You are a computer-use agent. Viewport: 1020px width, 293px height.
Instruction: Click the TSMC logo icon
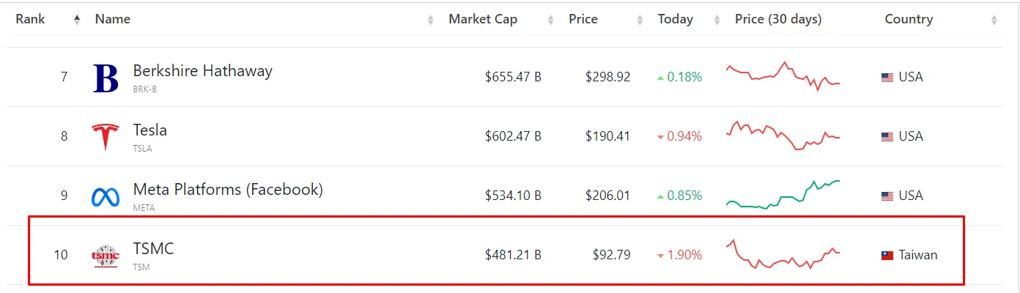tap(106, 256)
